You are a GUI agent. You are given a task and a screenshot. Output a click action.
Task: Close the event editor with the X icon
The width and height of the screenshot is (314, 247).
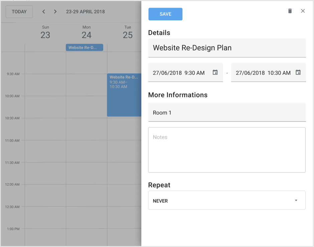pyautogui.click(x=303, y=11)
